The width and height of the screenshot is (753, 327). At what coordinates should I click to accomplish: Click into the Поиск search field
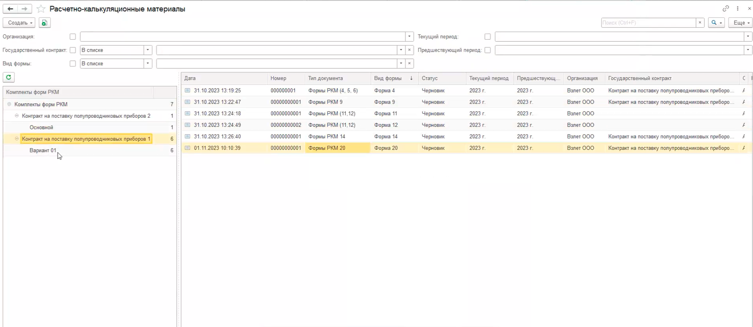click(x=648, y=23)
